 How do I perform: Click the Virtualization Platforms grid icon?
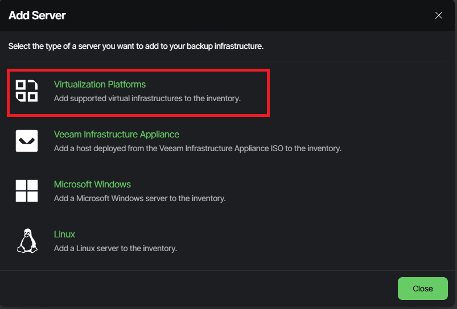[27, 91]
